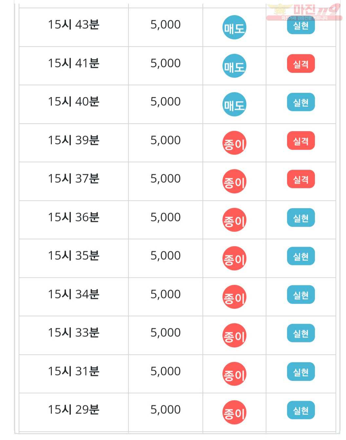Click the red 종이 badge in the 15시 29분 row
The width and height of the screenshot is (346, 440).
tap(234, 412)
